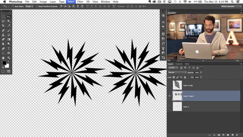The height and width of the screenshot is (137, 243).
Task: Delete layer with the trash icon
Action: 237,135
